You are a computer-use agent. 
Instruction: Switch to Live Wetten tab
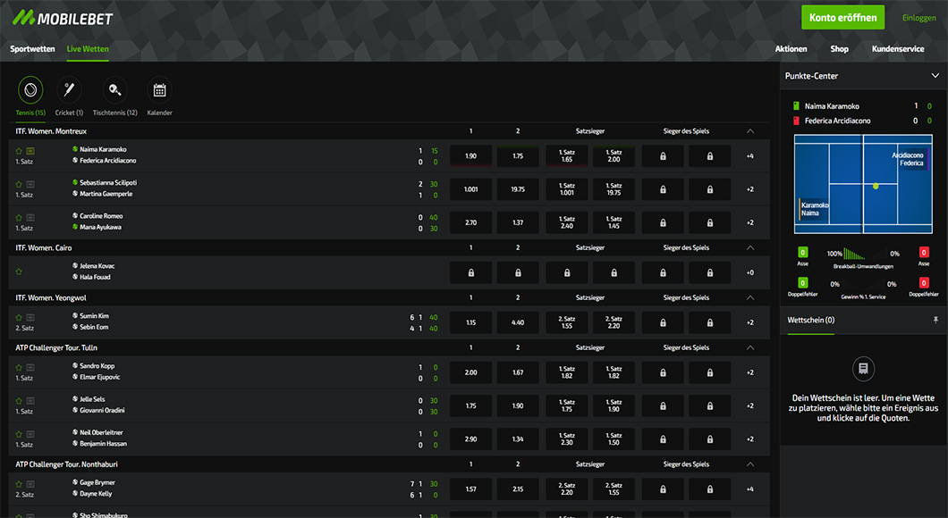click(88, 49)
